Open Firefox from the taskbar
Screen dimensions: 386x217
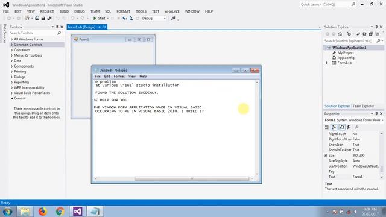click(42, 212)
